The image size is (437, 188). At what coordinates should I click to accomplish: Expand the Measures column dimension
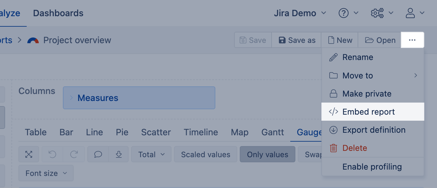pyautogui.click(x=71, y=98)
